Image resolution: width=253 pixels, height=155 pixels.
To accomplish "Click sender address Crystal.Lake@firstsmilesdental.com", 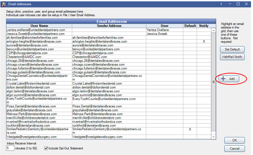I will [97, 84].
